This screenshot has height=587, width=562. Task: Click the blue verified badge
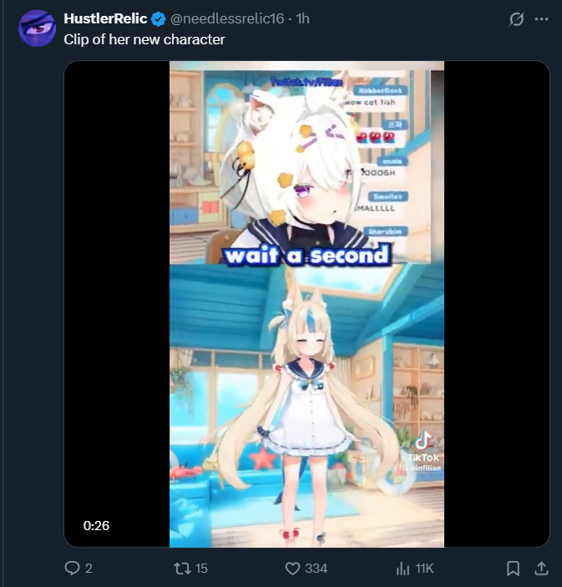[x=158, y=18]
